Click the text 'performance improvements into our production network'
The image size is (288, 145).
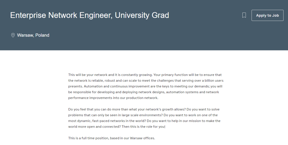(x=113, y=98)
